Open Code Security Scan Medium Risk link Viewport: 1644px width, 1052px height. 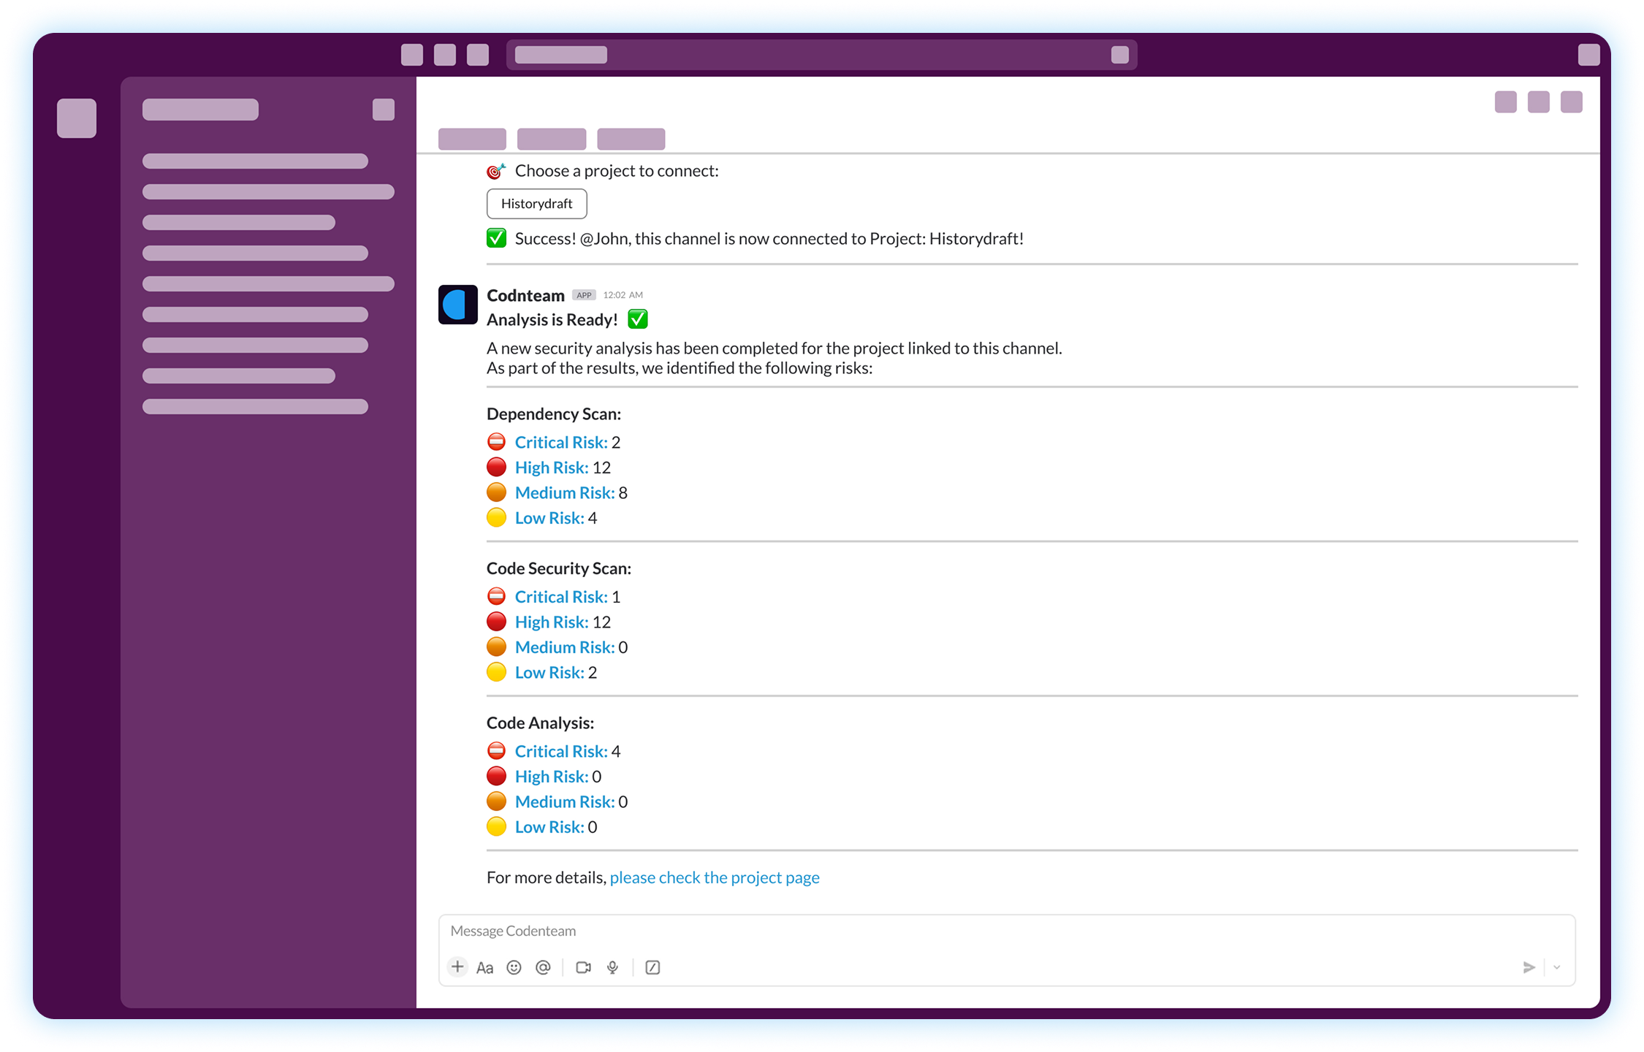[565, 647]
